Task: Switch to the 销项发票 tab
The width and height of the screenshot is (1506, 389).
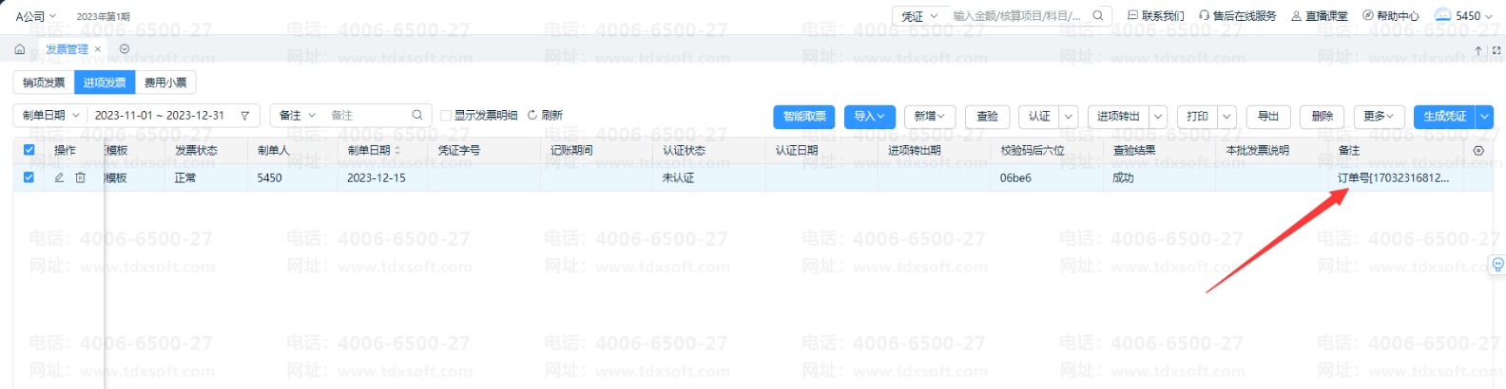Action: (44, 83)
